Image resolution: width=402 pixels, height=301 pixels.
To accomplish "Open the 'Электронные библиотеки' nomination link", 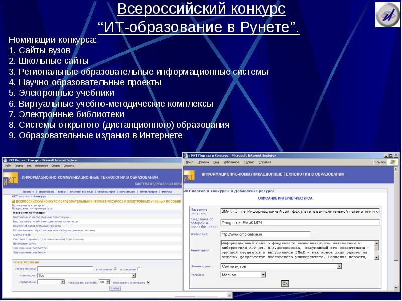I will 31,248.
